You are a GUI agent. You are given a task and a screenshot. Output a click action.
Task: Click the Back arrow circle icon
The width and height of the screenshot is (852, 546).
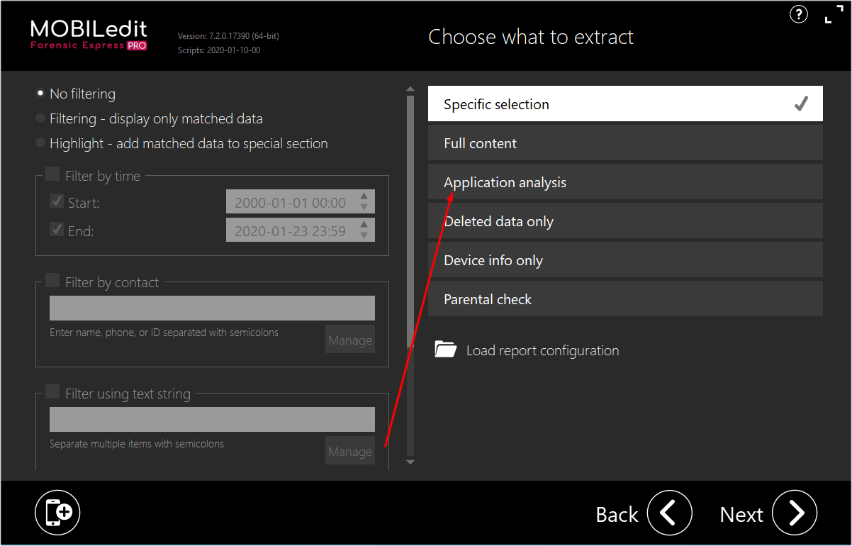coord(670,513)
